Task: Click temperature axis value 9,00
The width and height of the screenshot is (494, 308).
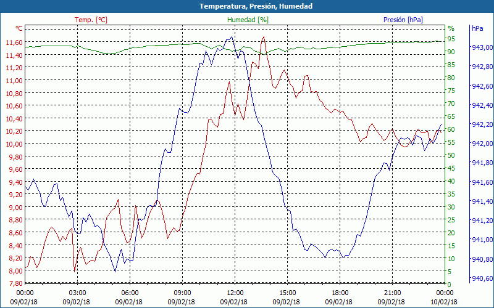Action: pos(16,208)
